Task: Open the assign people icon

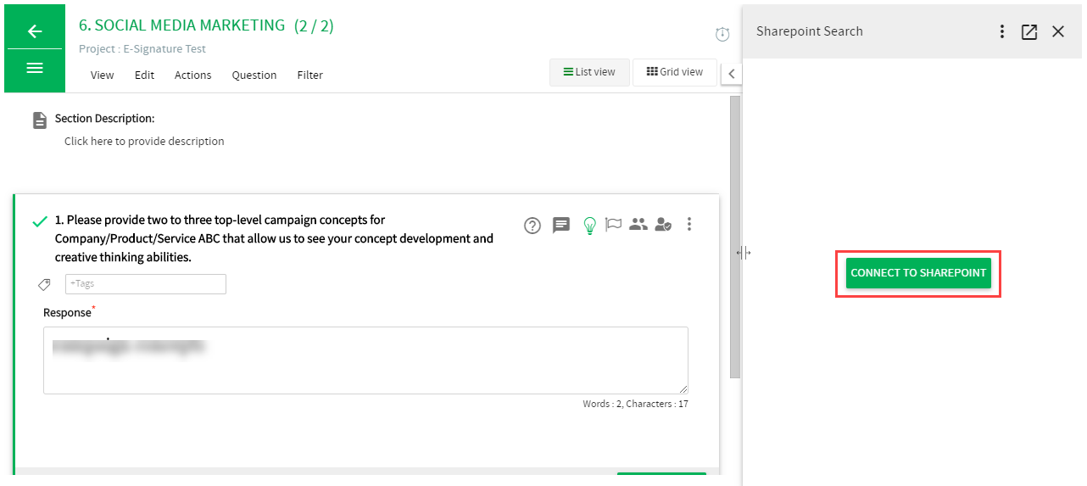Action: (x=638, y=225)
